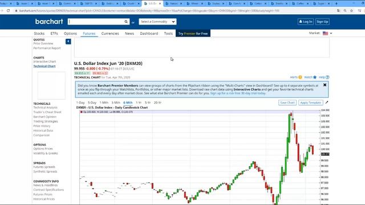Click Apply Template button
This screenshot has height=205, width=365.
310,102
